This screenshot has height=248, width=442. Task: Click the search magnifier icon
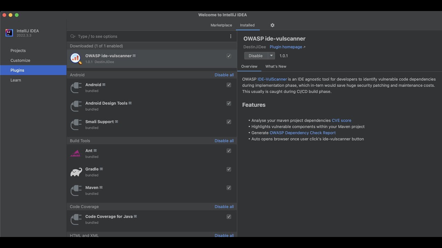[73, 36]
